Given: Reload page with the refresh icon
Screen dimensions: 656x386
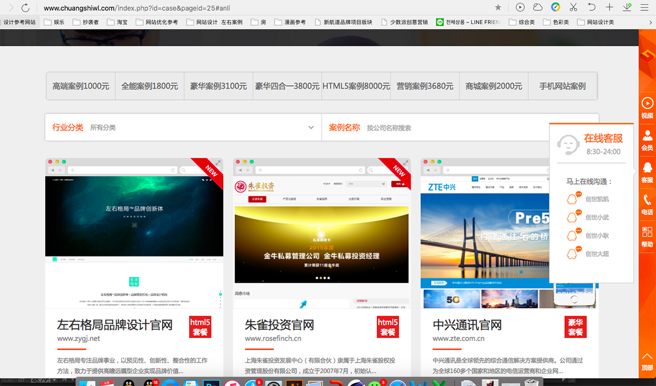Looking at the screenshot, I should [x=25, y=8].
